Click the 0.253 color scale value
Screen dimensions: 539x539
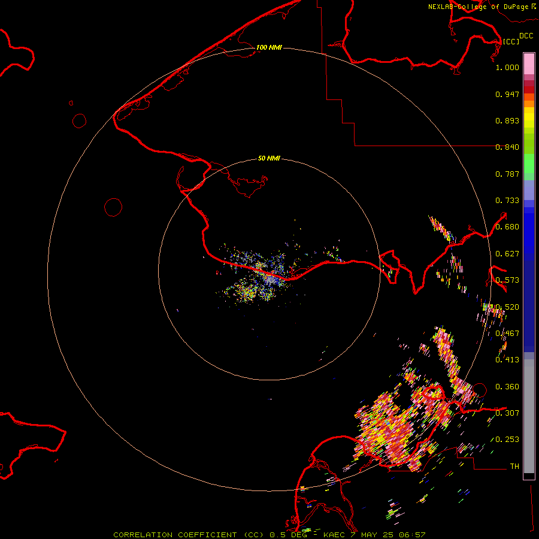pos(507,440)
